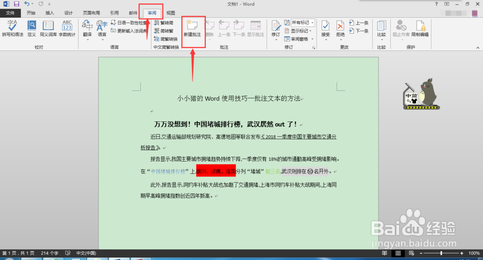Image resolution: width=483 pixels, height=260 pixels.
Task: Expand the 接受 accept dropdown arrow
Action: (326, 40)
